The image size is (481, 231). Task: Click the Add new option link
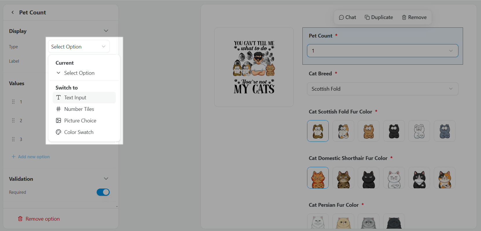point(34,157)
